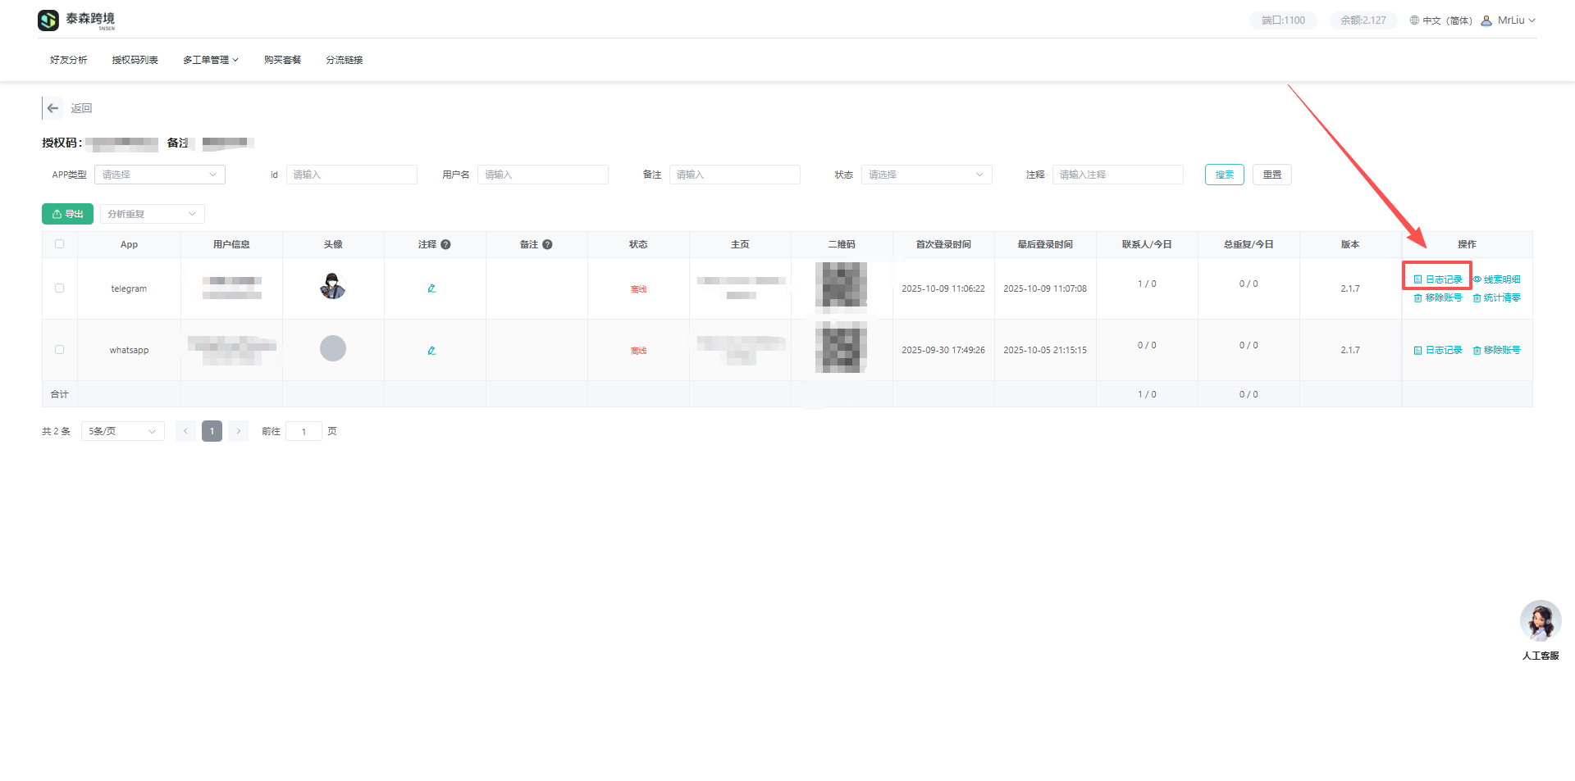
Task: Click the edit note pencil in telegram row
Action: coord(431,288)
